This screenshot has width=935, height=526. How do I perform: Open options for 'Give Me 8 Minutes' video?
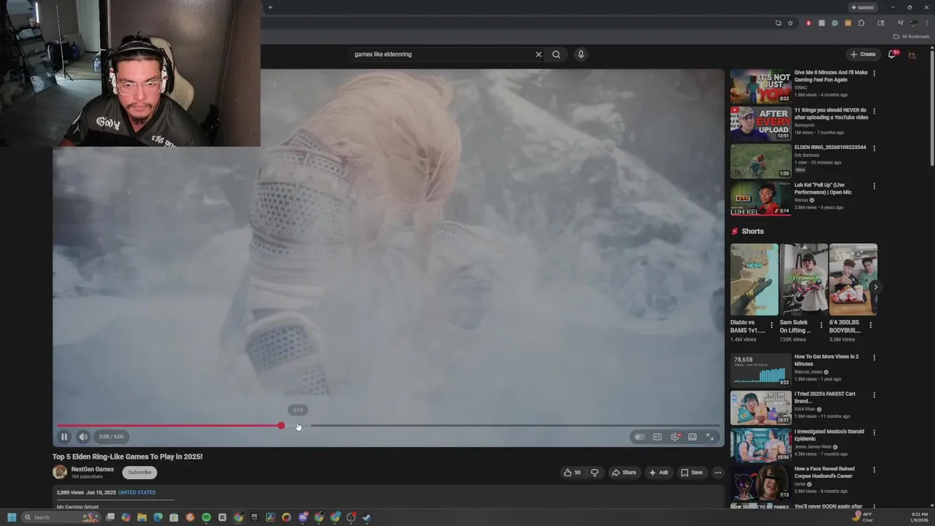[x=874, y=73]
